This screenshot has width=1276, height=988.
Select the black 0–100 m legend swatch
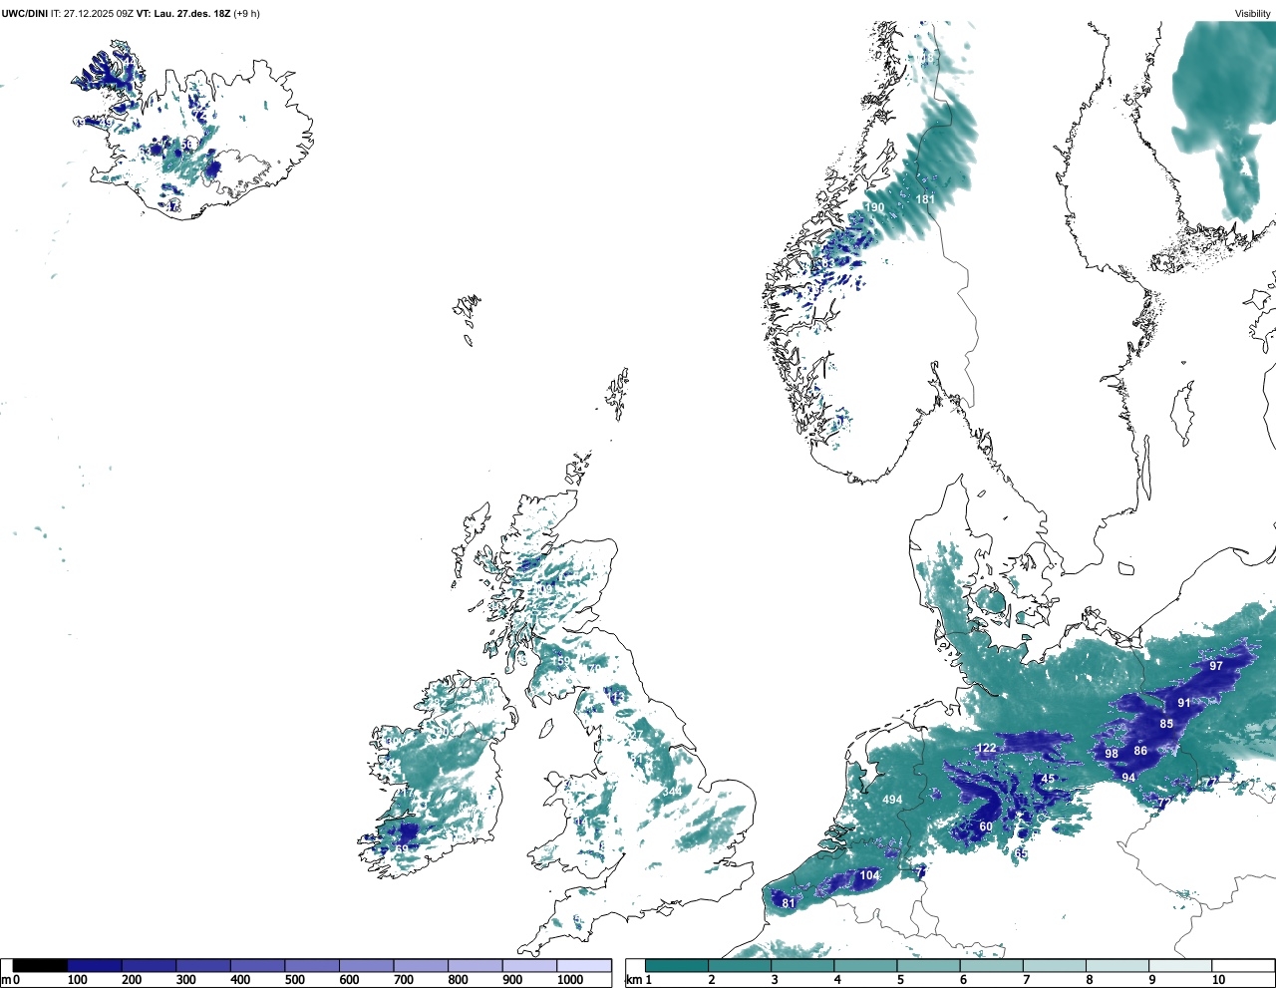click(x=41, y=965)
